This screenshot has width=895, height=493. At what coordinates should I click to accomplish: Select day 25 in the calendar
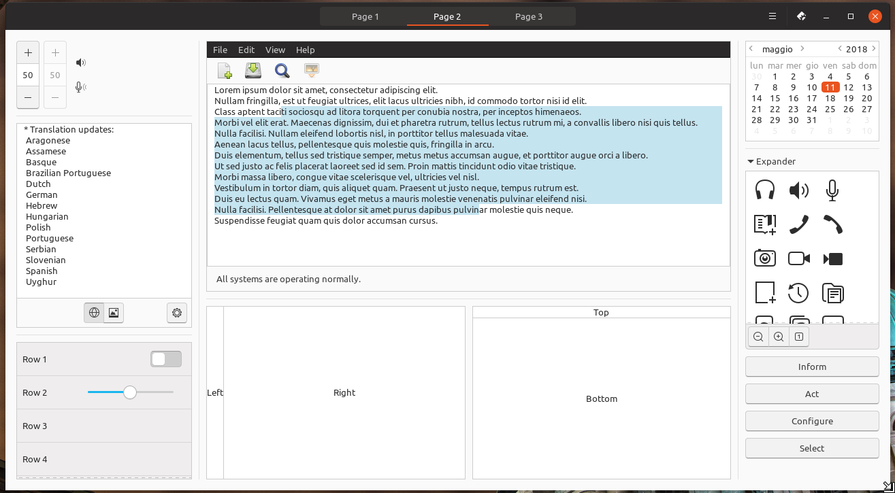click(830, 109)
